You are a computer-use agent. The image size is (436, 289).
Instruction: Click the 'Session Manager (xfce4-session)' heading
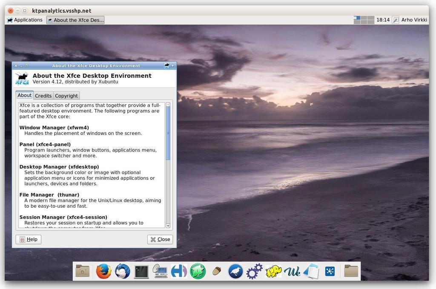63,217
